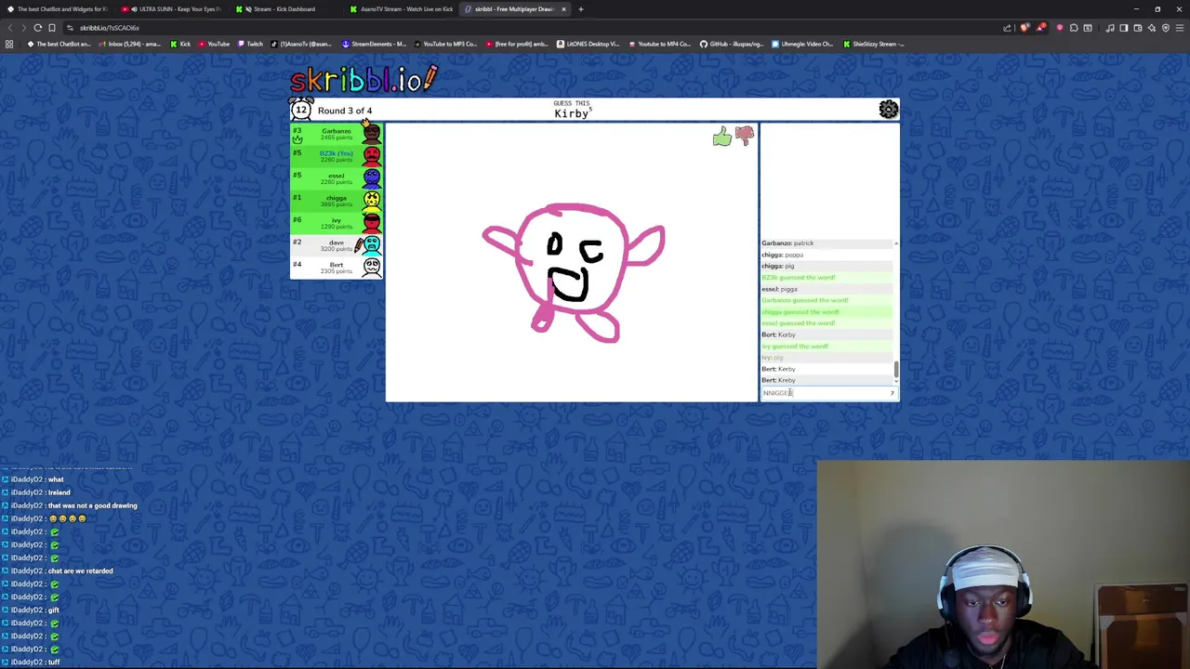Switch to Stream - Kick Dashboard tab

point(286,9)
